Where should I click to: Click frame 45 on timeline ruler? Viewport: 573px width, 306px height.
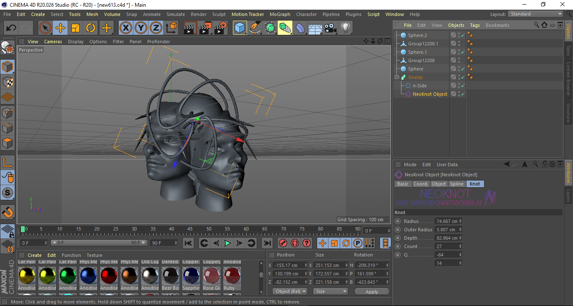click(x=190, y=229)
